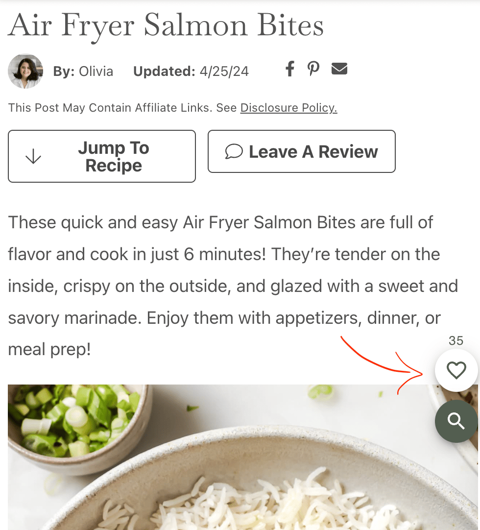Open Olivia's round author avatar
The image size is (480, 530).
[x=25, y=71]
